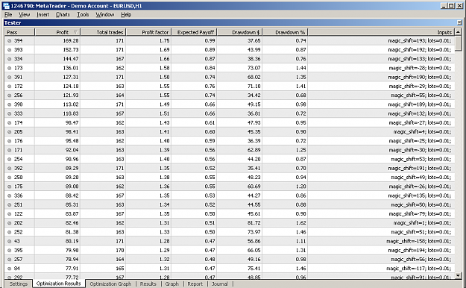Sort by the Drawdown % column header
The height and width of the screenshot is (288, 466).
tap(285, 32)
